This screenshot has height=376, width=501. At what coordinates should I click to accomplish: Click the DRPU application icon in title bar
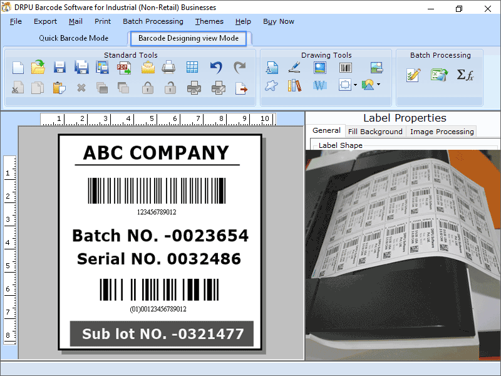click(6, 7)
